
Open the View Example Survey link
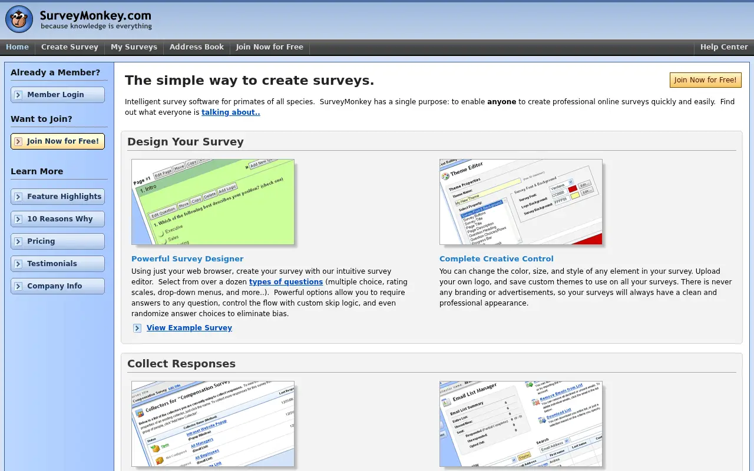point(189,328)
